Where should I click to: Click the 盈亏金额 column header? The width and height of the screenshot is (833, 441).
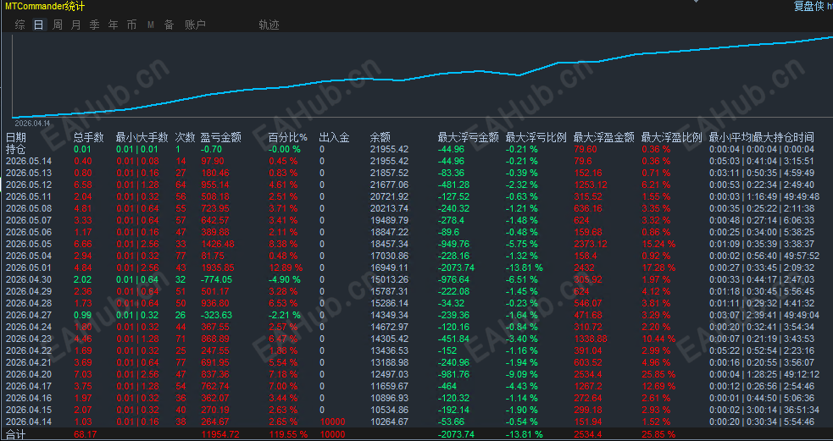click(x=221, y=137)
